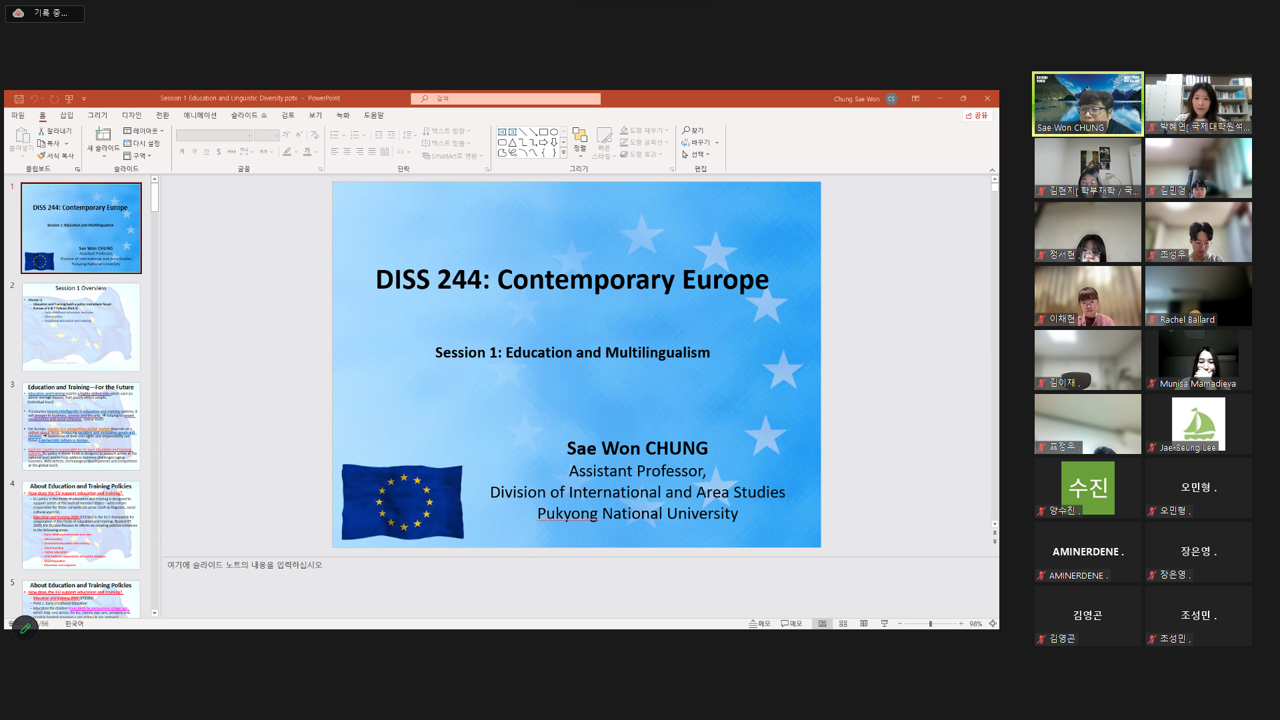Screen dimensions: 1280x720
Task: Start slideshow from quick access toolbar icon
Action: click(x=69, y=99)
